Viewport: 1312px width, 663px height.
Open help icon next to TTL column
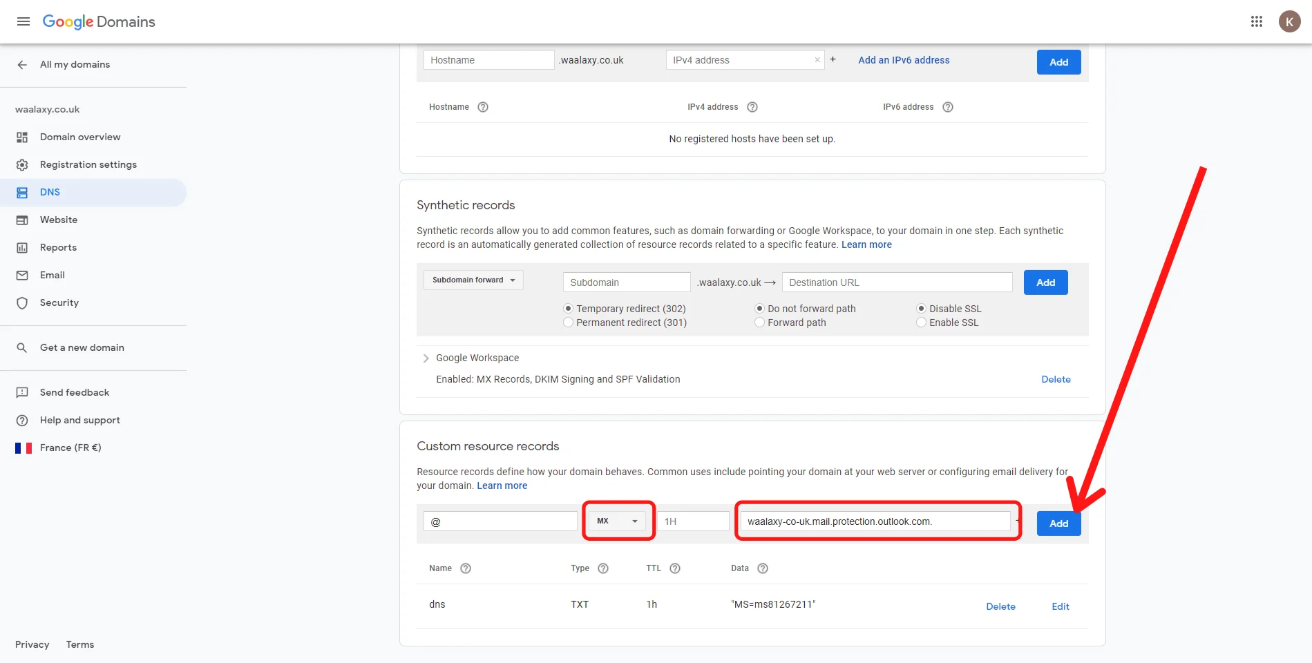point(675,568)
